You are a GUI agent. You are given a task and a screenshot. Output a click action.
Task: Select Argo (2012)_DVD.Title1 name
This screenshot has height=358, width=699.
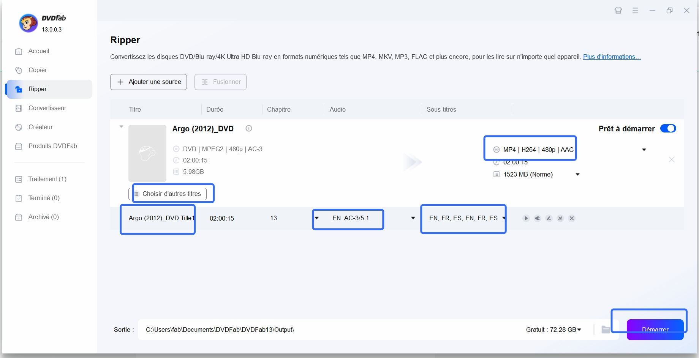[161, 218]
